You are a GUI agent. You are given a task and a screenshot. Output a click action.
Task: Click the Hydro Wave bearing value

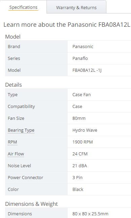pos(85,130)
